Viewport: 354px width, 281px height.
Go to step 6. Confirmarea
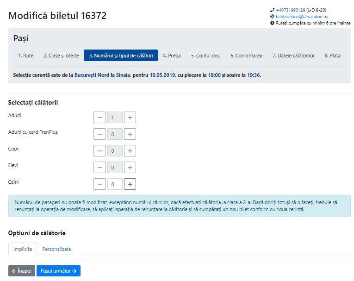(x=246, y=56)
